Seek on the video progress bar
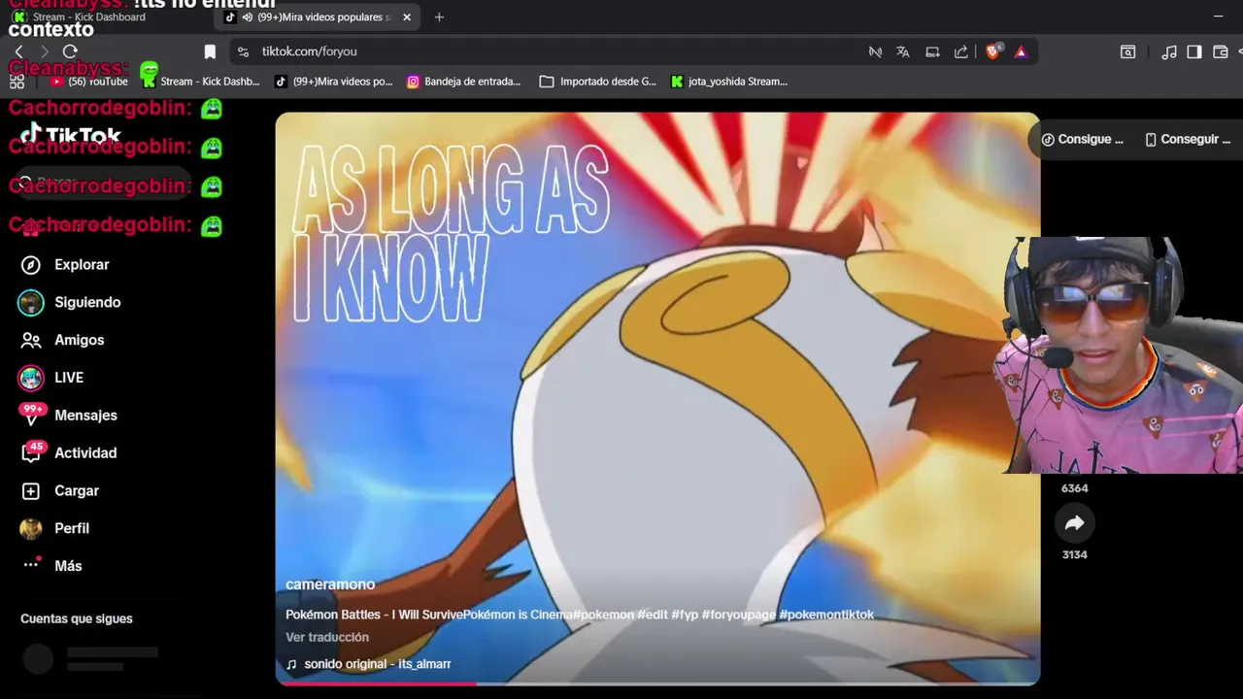1243x699 pixels. pos(657,683)
